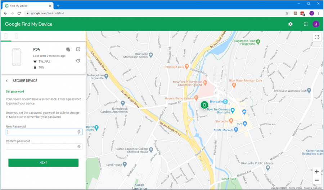324x190 pixels.
Task: Open the Google apps grid
Action: tap(306, 24)
